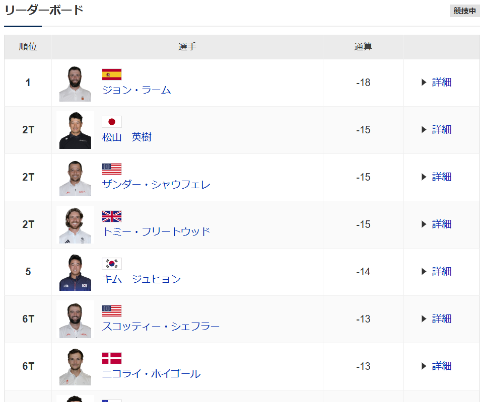Click the Japan flag icon

(112, 122)
